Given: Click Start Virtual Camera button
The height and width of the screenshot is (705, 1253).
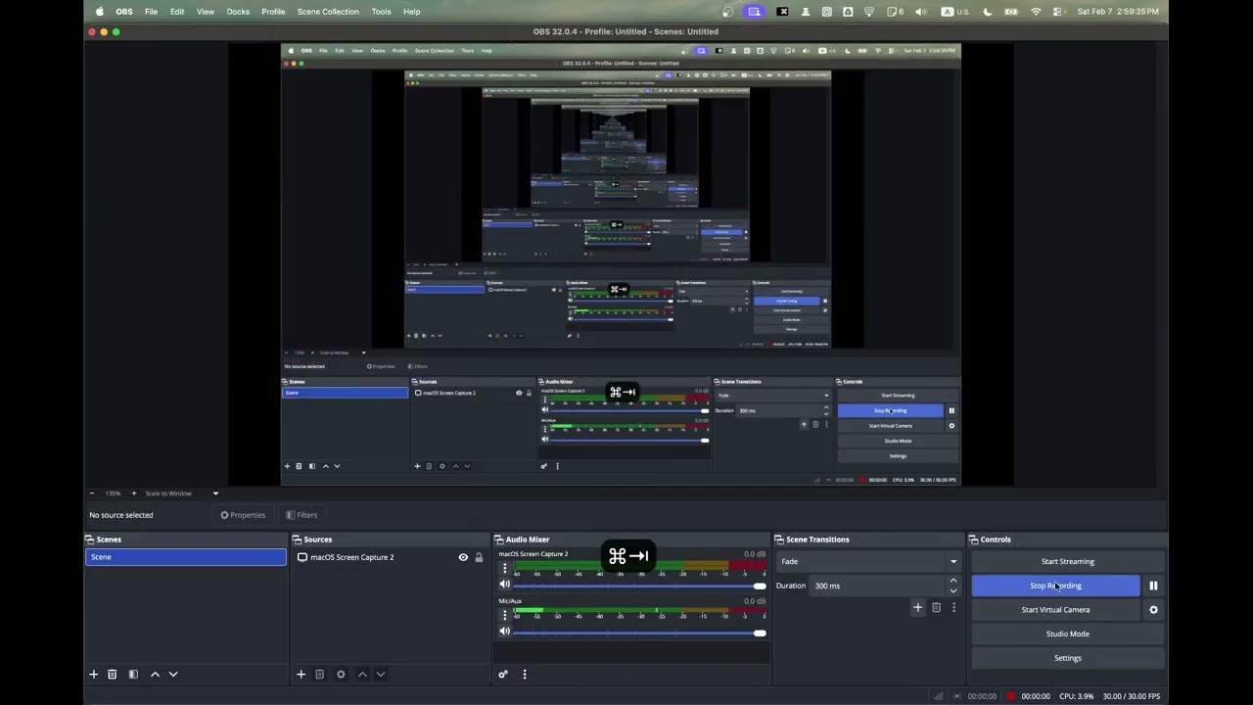Looking at the screenshot, I should click(1055, 610).
